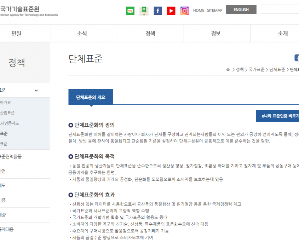Image resolution: width=299 pixels, height=242 pixels.
Task: Open the 소식 top menu
Action: pyautogui.click(x=82, y=34)
